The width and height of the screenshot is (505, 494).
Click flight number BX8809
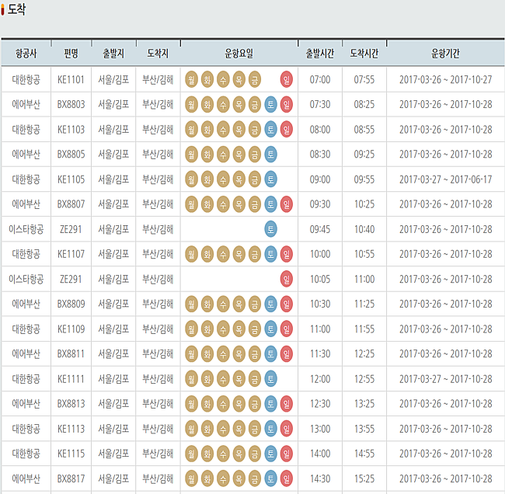(x=71, y=304)
